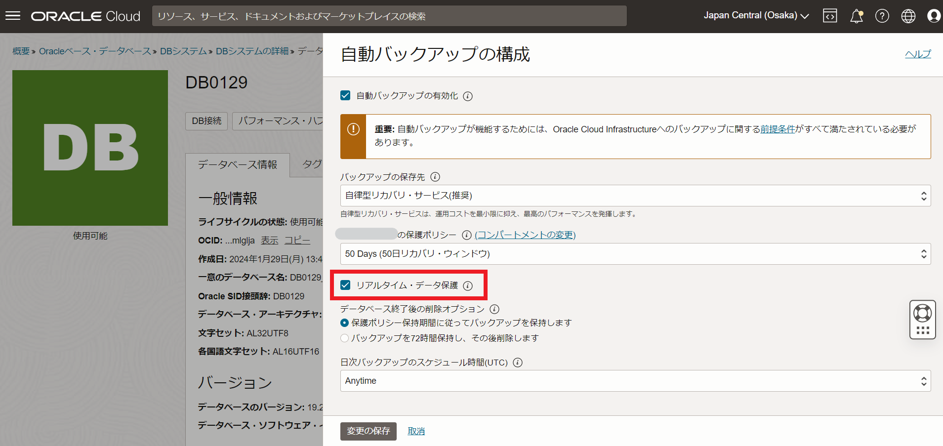Expand the 50 Days protection policy dropdown
This screenshot has height=446, width=943.
click(x=635, y=254)
